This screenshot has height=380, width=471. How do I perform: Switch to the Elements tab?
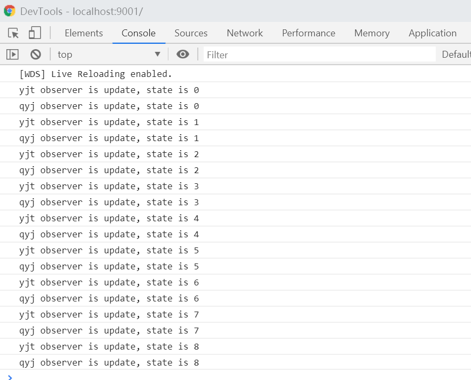pos(83,33)
